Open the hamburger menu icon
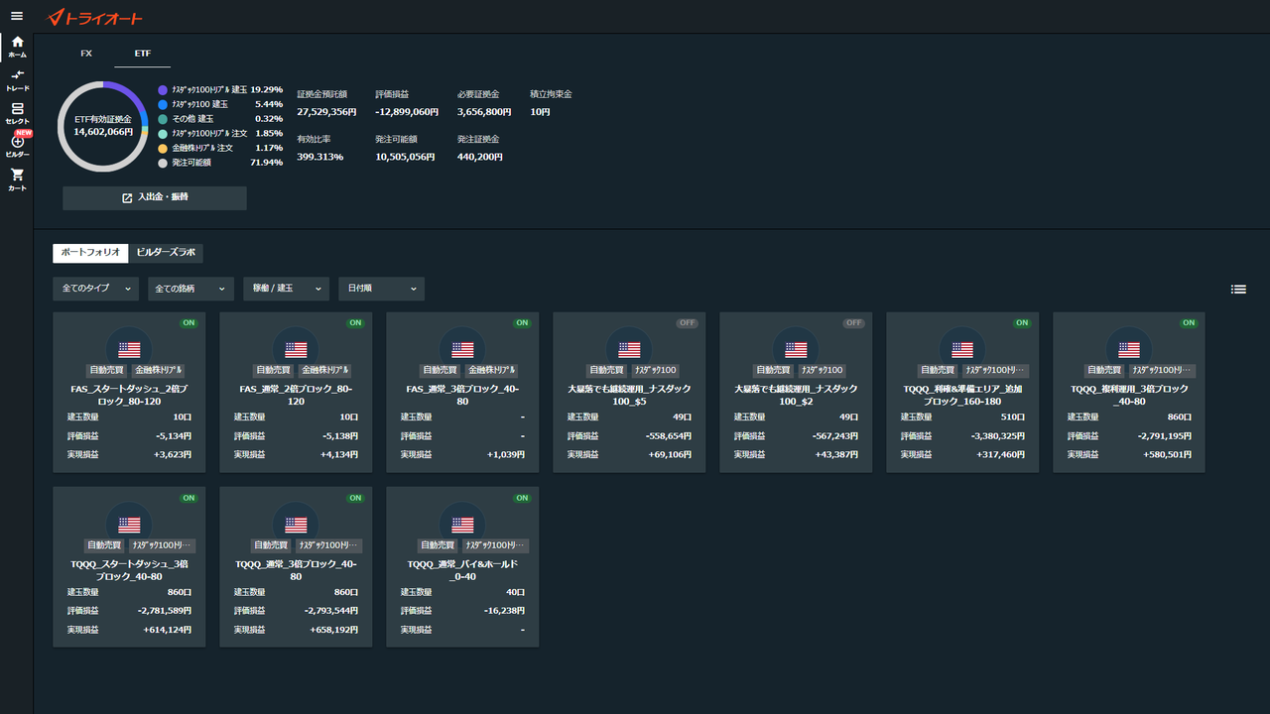Image resolution: width=1270 pixels, height=714 pixels. pyautogui.click(x=16, y=16)
